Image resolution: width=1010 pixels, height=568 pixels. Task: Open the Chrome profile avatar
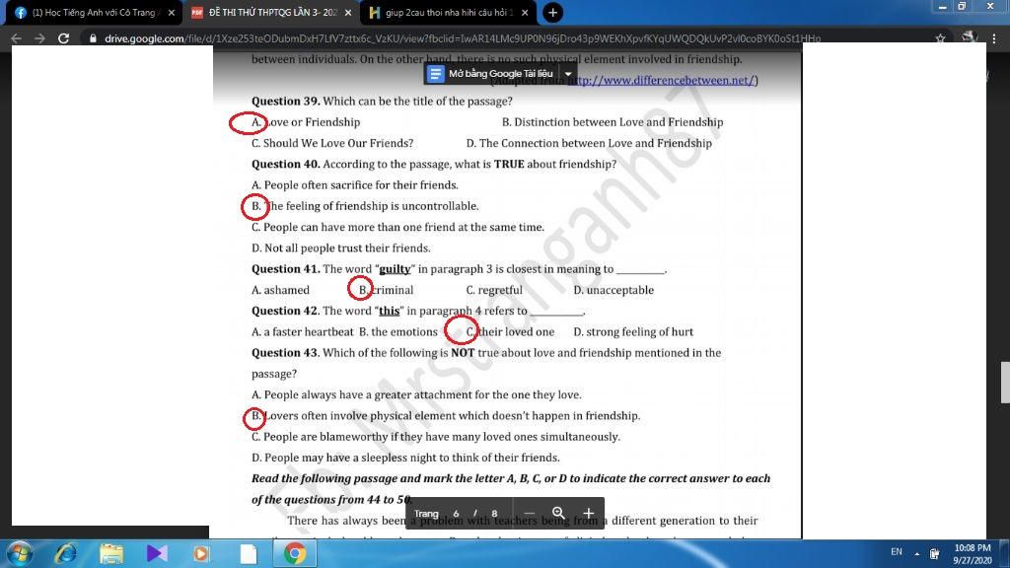(969, 38)
